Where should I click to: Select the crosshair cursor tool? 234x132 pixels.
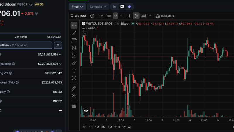pyautogui.click(x=74, y=25)
